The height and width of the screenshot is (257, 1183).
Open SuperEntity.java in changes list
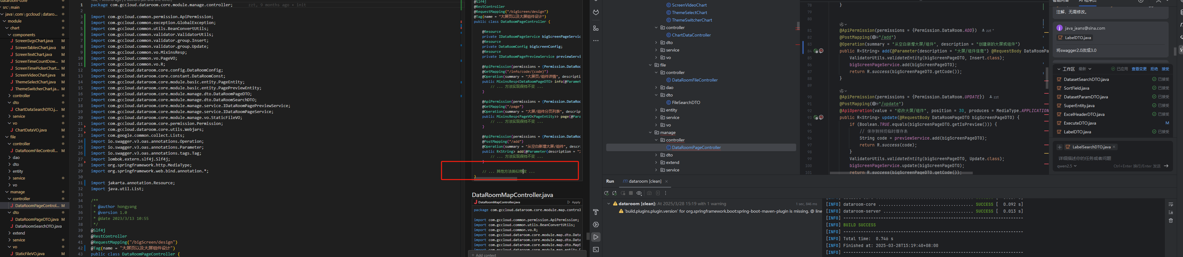tap(1079, 106)
